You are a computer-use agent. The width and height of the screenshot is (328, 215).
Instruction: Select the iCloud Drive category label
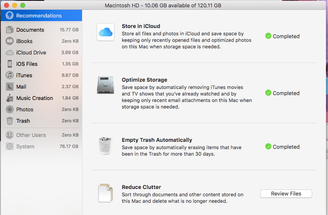tap(31, 52)
